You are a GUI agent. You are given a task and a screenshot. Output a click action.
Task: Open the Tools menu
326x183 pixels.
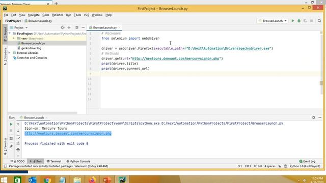[77, 15]
